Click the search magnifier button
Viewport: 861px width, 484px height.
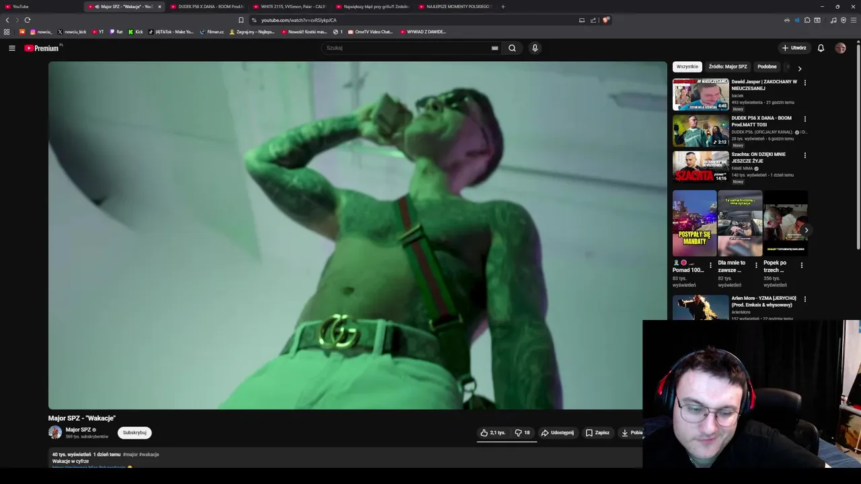click(512, 48)
